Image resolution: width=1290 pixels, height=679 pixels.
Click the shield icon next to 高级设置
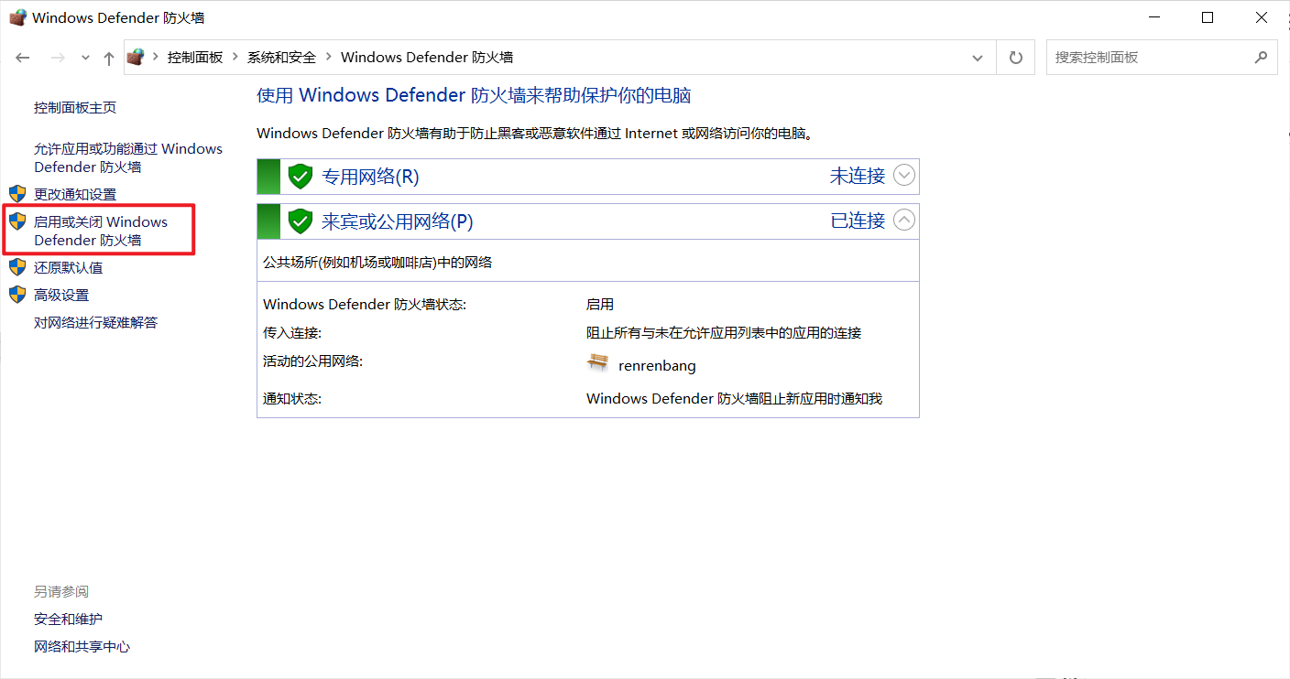coord(17,294)
